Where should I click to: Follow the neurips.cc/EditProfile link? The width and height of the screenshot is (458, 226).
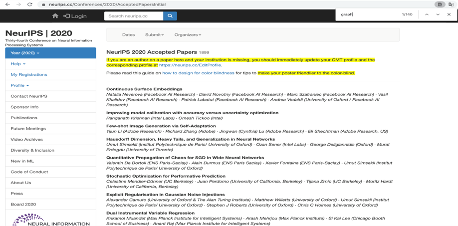(x=190, y=65)
